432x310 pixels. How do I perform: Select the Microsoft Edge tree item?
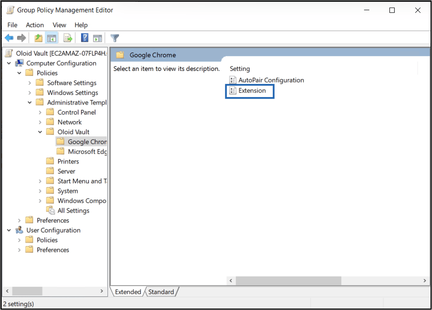point(82,152)
